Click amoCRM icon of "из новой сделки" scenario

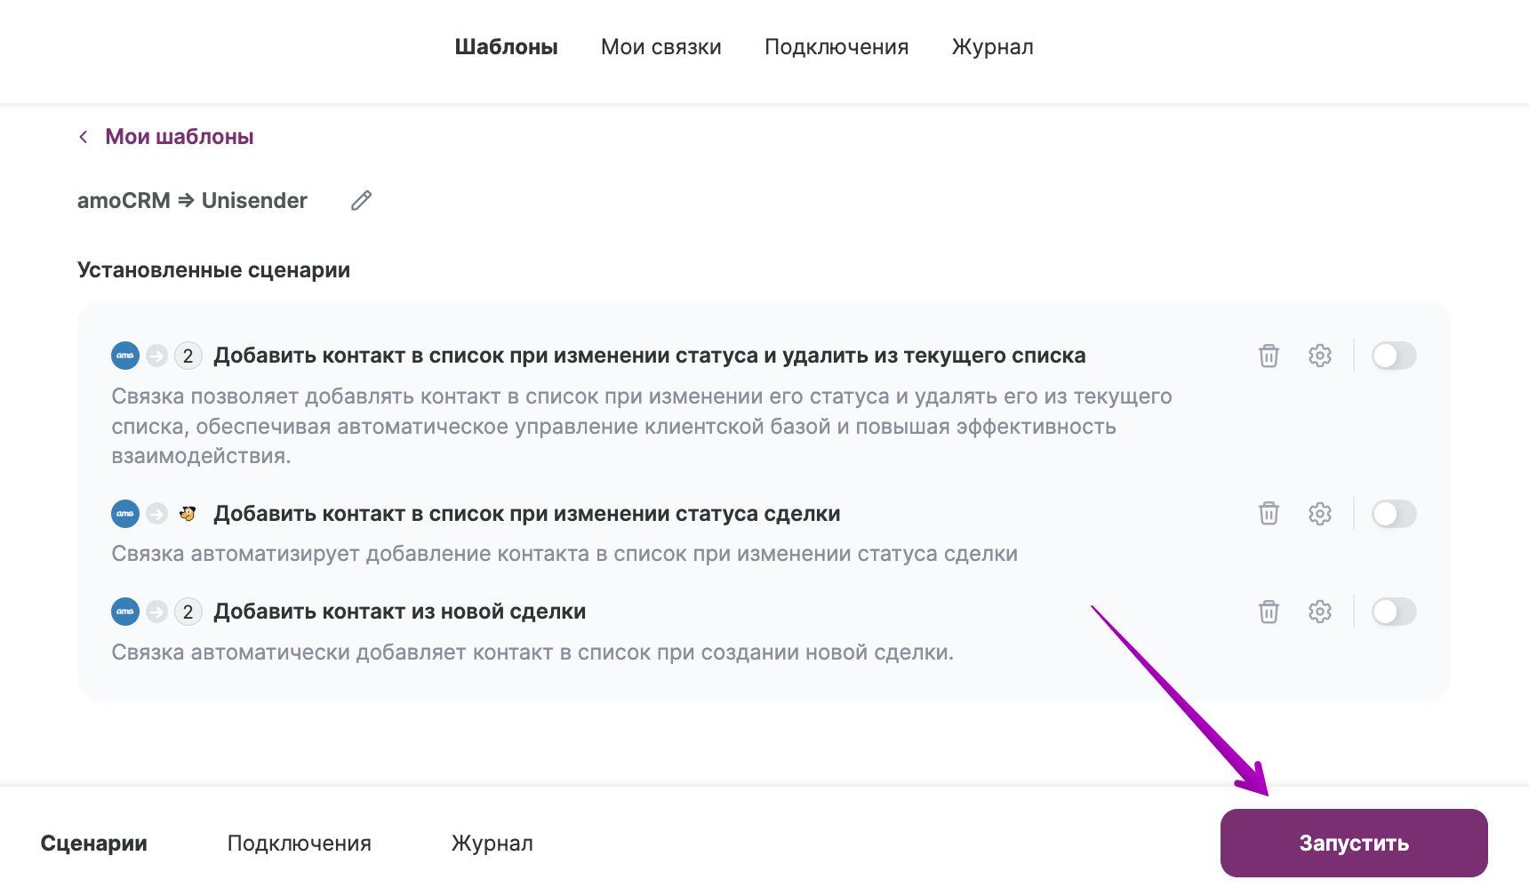point(125,612)
